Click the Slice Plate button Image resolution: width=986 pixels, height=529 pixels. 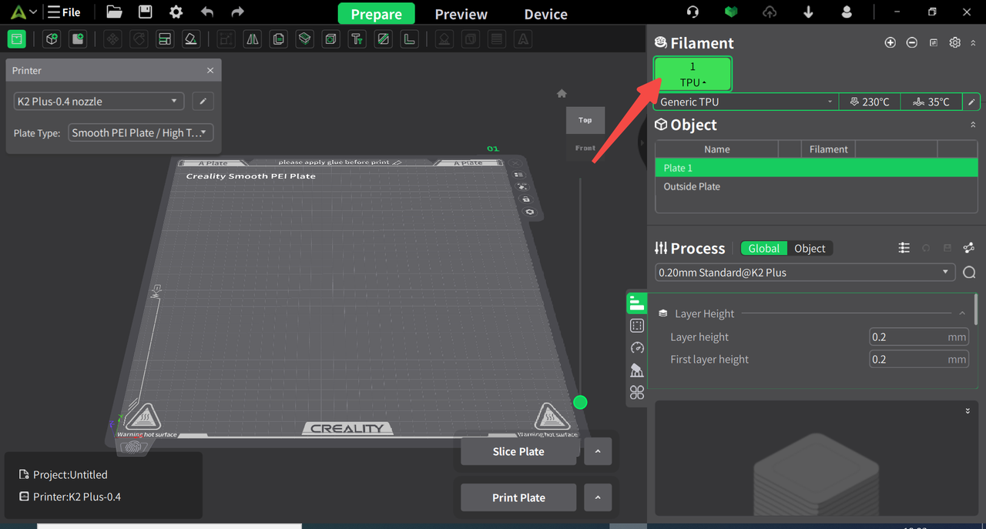[518, 452]
